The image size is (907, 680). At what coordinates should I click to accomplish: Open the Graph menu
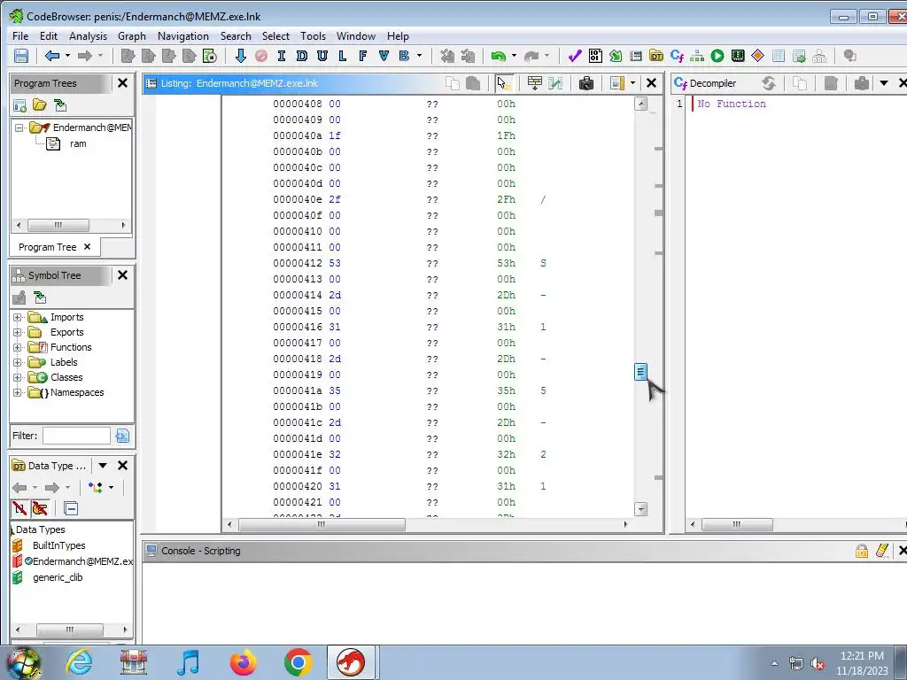pos(132,35)
